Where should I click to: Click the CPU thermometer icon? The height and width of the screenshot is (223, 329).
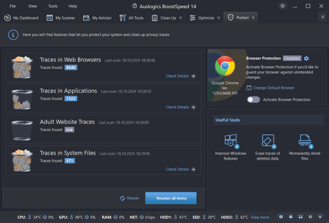[x=30, y=217]
